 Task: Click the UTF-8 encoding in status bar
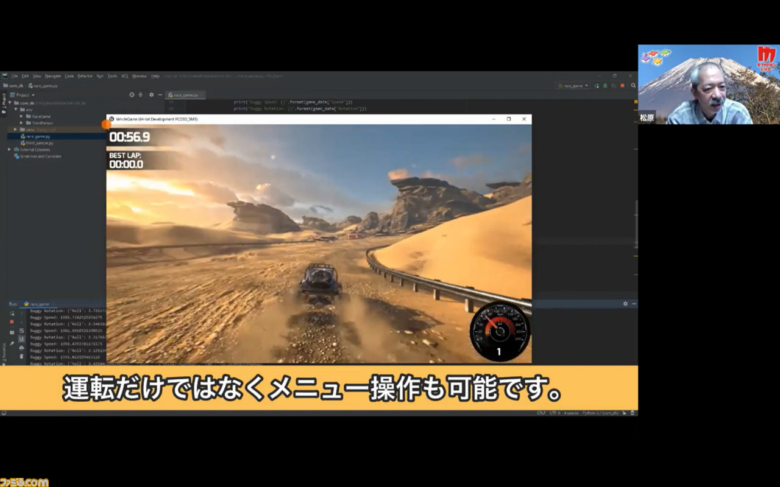pyautogui.click(x=555, y=413)
